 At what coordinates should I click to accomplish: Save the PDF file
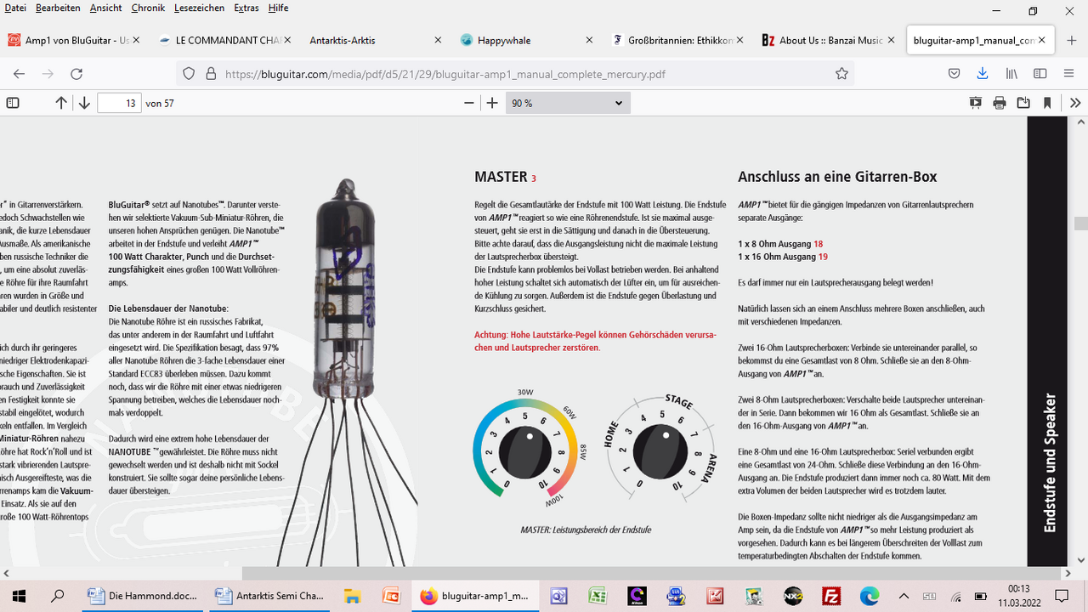[1023, 103]
